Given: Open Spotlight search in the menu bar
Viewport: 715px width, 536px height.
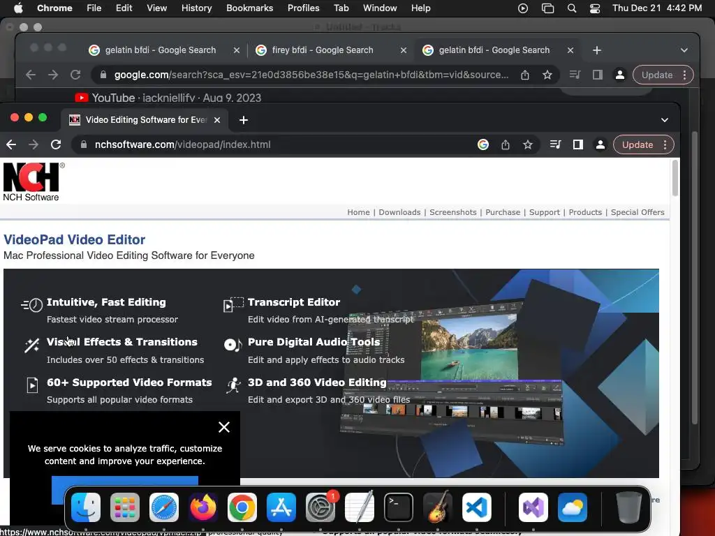Looking at the screenshot, I should click(571, 8).
